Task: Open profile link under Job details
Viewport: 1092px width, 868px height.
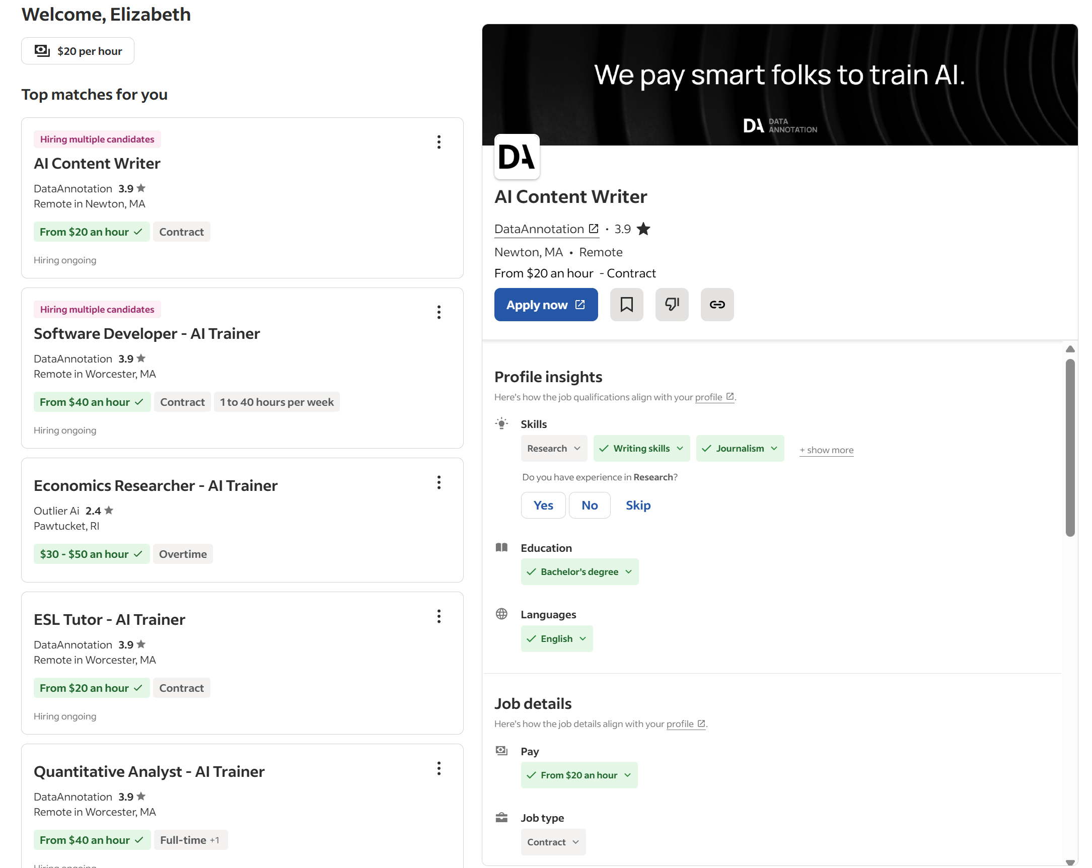Action: [x=686, y=724]
